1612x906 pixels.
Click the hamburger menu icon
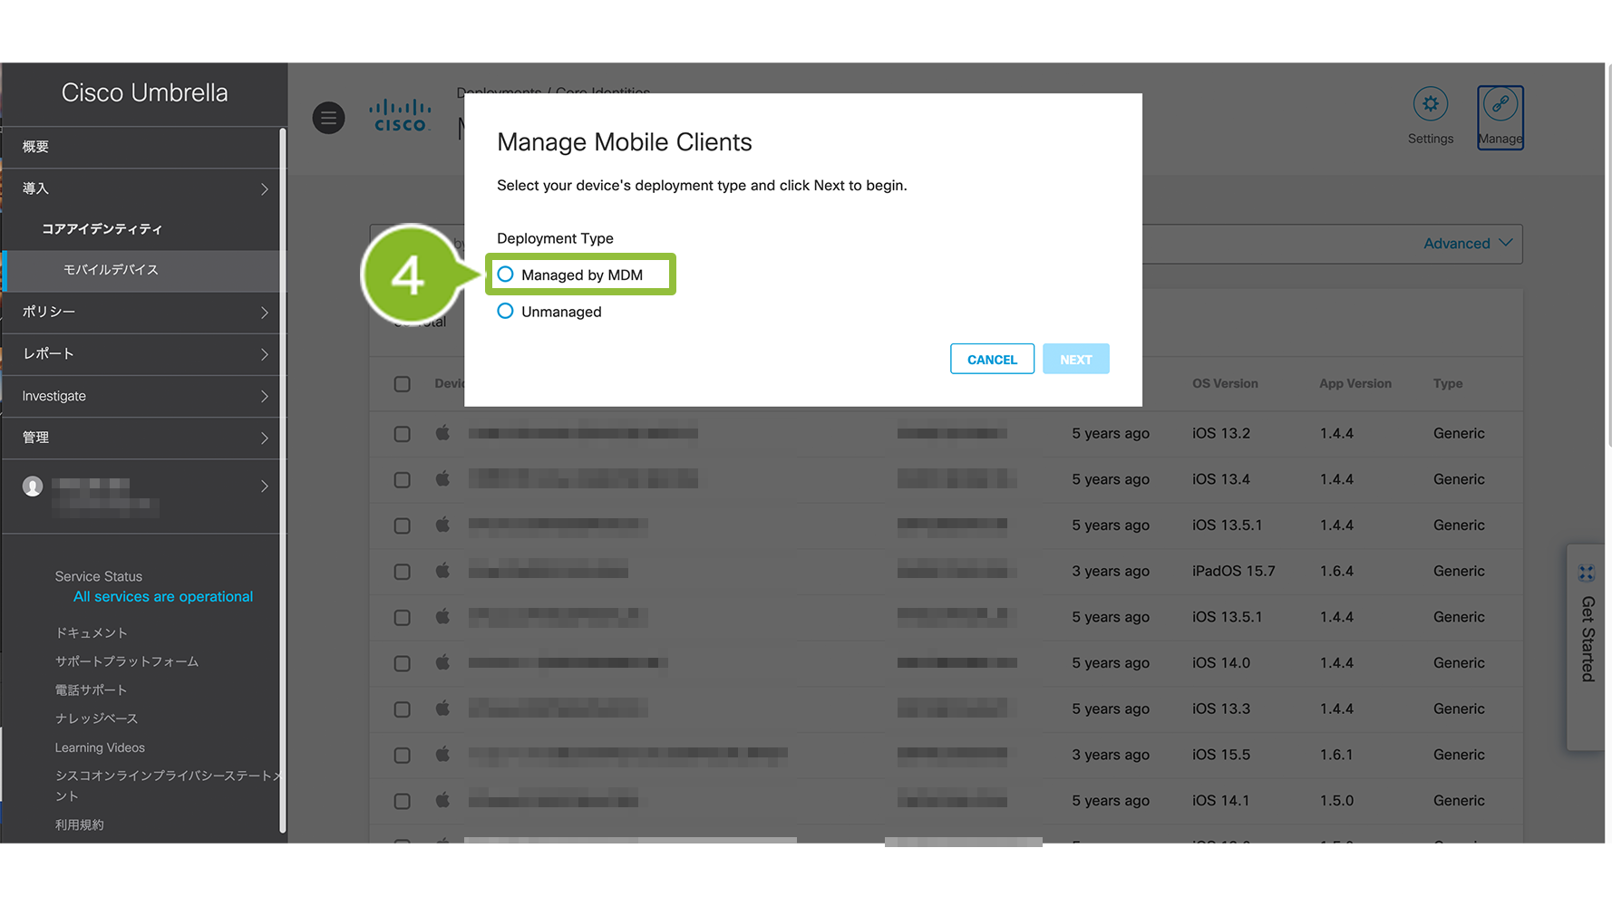pos(328,118)
